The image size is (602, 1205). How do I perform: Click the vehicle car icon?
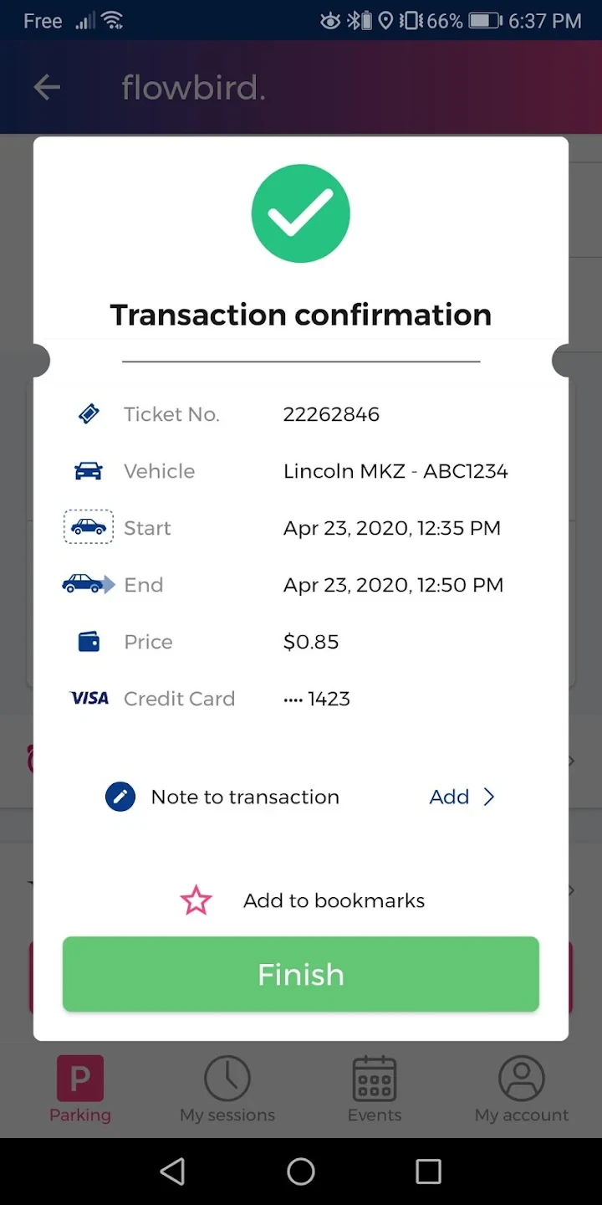[89, 471]
